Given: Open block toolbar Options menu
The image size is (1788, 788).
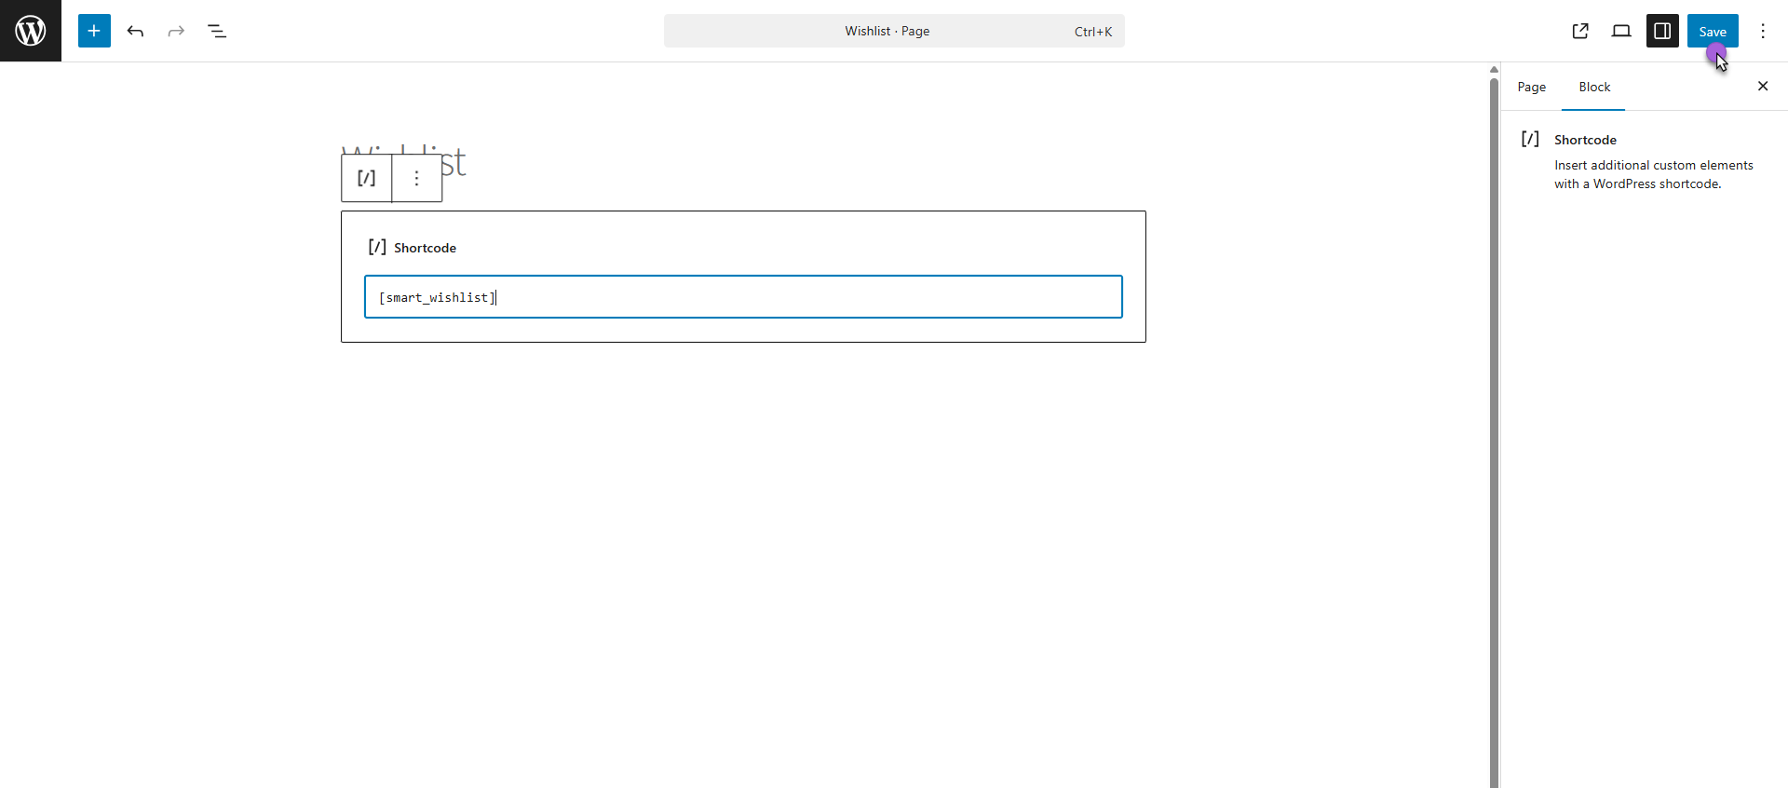Looking at the screenshot, I should coord(416,178).
